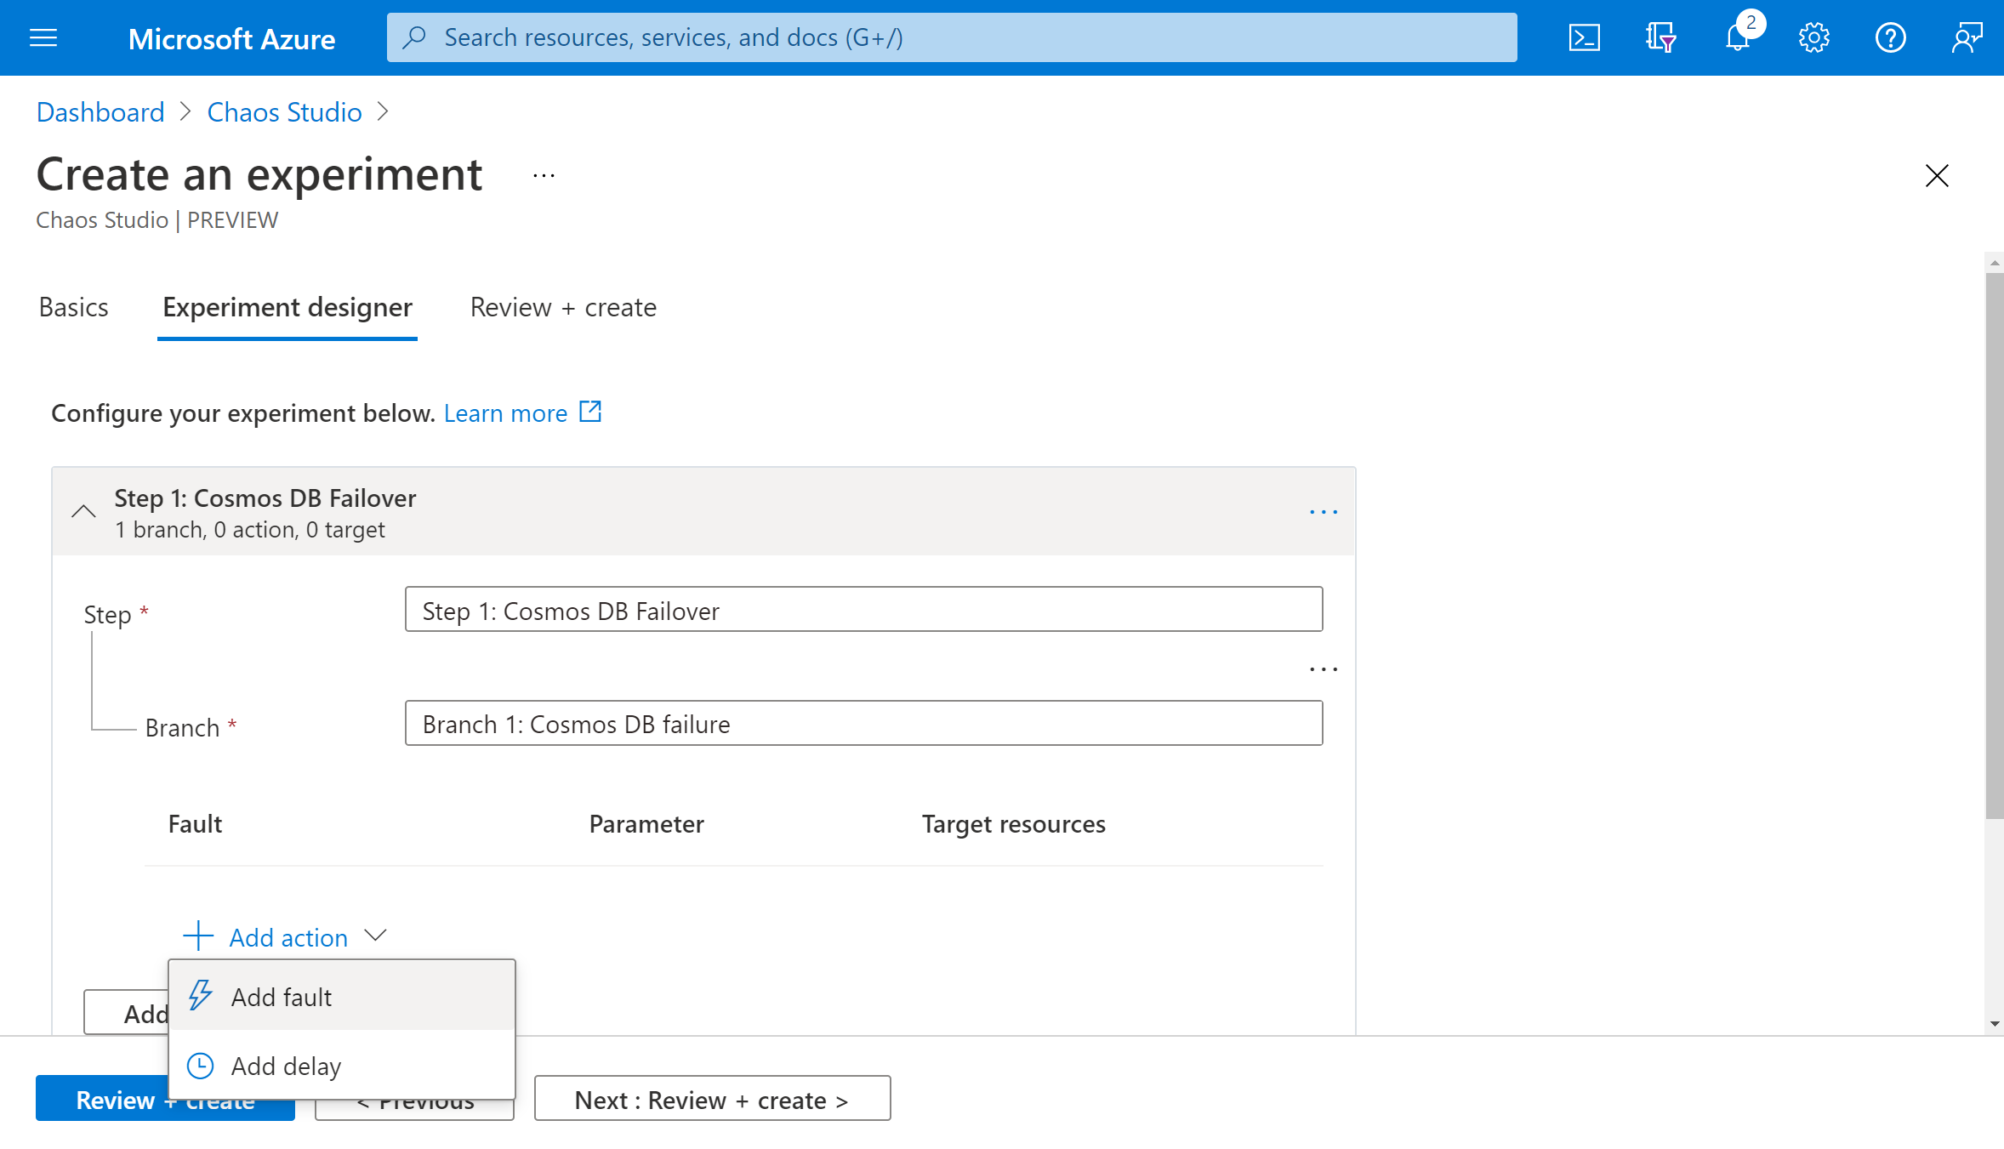Click the lightning bolt fault icon
Screen dimensions: 2004x1149
(201, 995)
